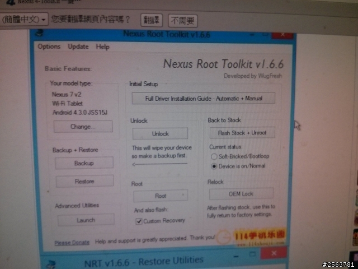Click the 翻譯 translate button
This screenshot has width=358, height=269.
152,20
